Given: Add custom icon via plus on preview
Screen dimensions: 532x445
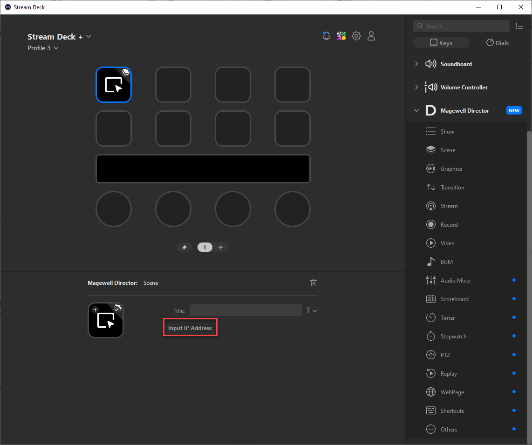Looking at the screenshot, I should [x=95, y=310].
